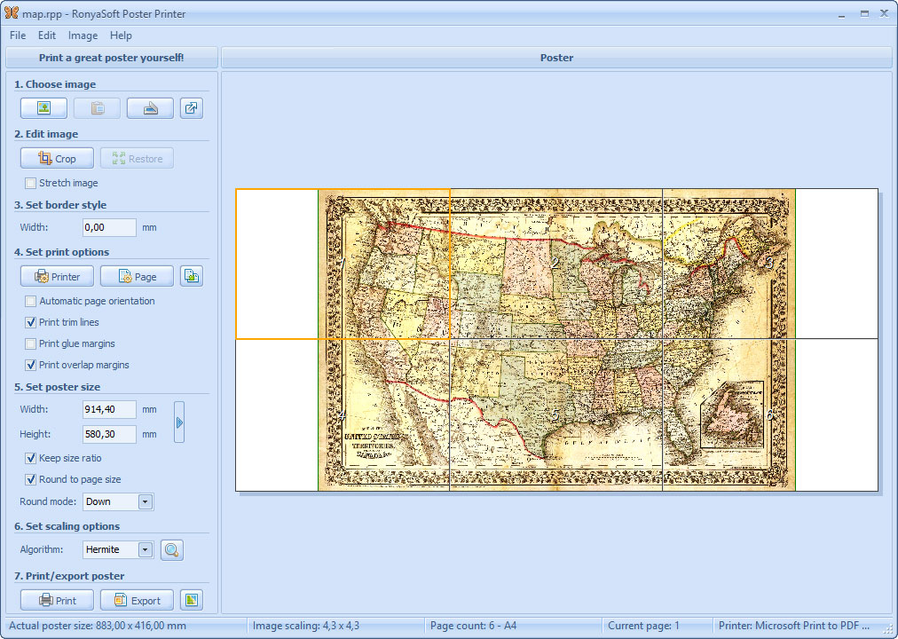This screenshot has width=898, height=639.
Task: Open an image from file
Action: [x=43, y=107]
